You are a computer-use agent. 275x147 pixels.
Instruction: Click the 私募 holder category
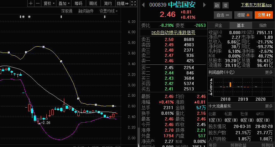[x=228, y=114]
